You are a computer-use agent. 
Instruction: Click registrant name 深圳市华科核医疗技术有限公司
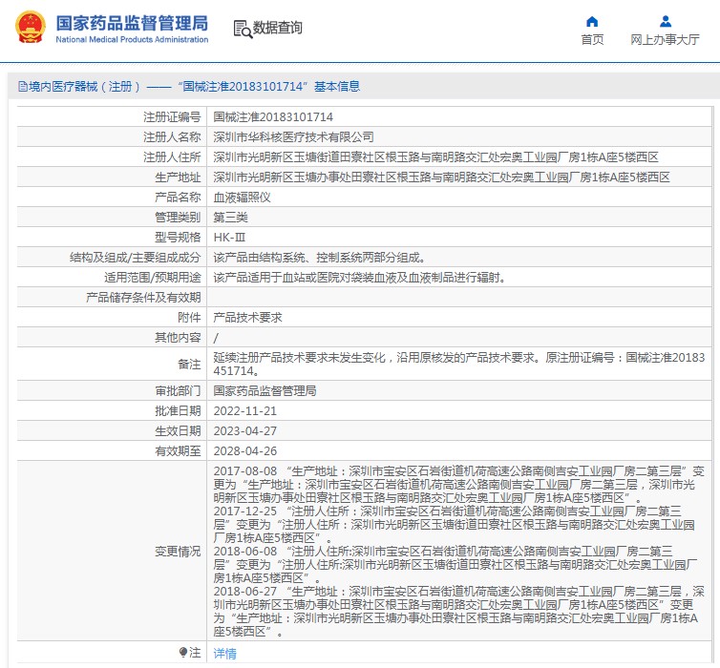[x=286, y=137]
